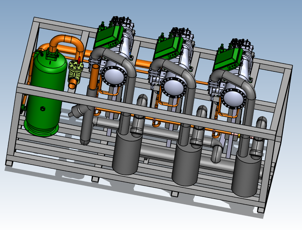Select the middle compressor's green terminal box
The height and width of the screenshot is (230, 302).
point(169,48)
